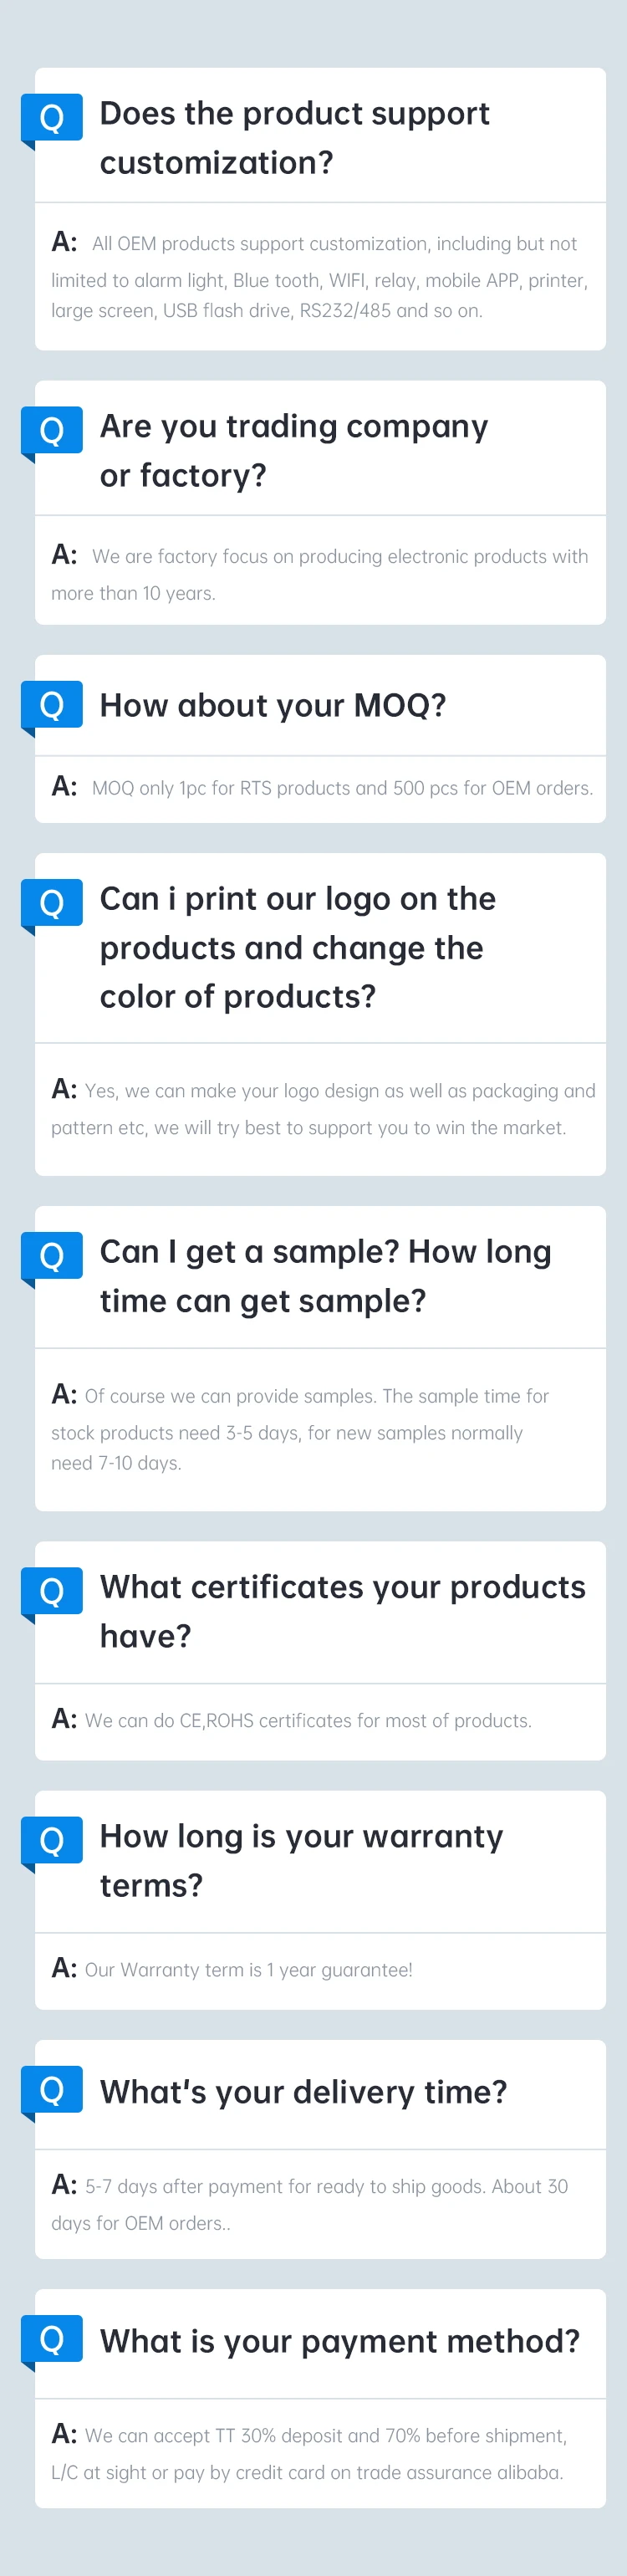Click the Q icon beside trading company question
Image resolution: width=627 pixels, height=2576 pixels.
pyautogui.click(x=52, y=431)
